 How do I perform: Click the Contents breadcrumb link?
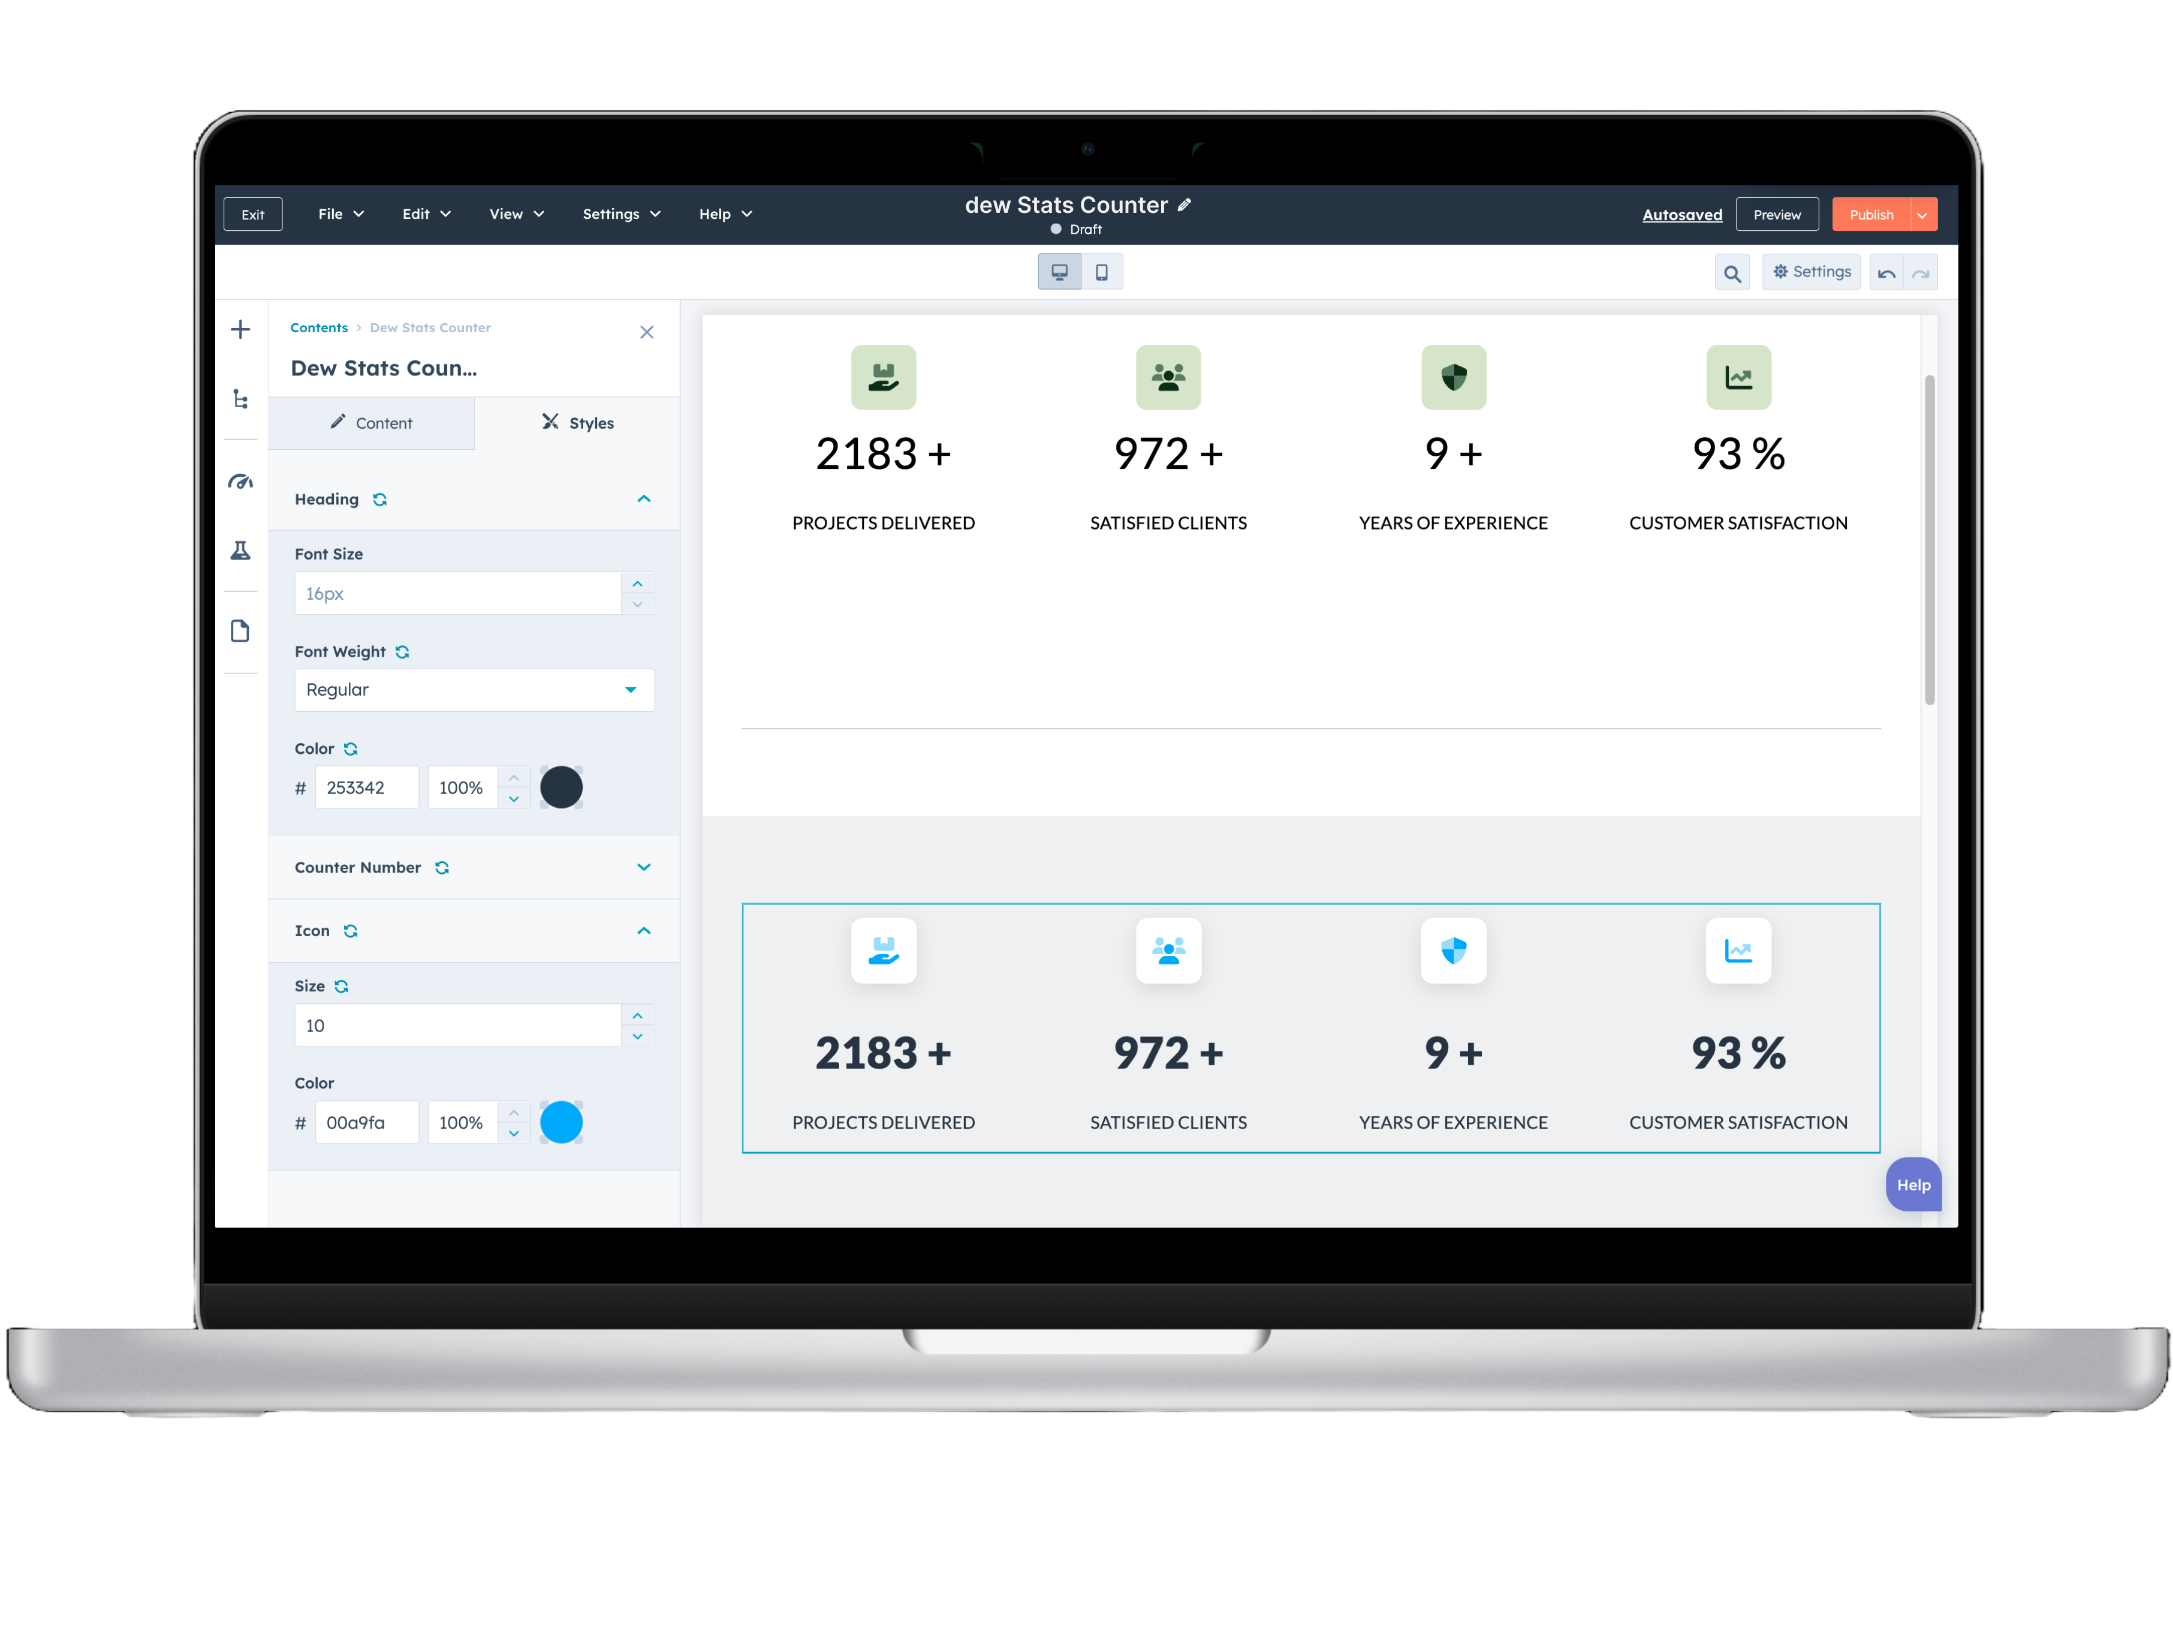point(318,328)
